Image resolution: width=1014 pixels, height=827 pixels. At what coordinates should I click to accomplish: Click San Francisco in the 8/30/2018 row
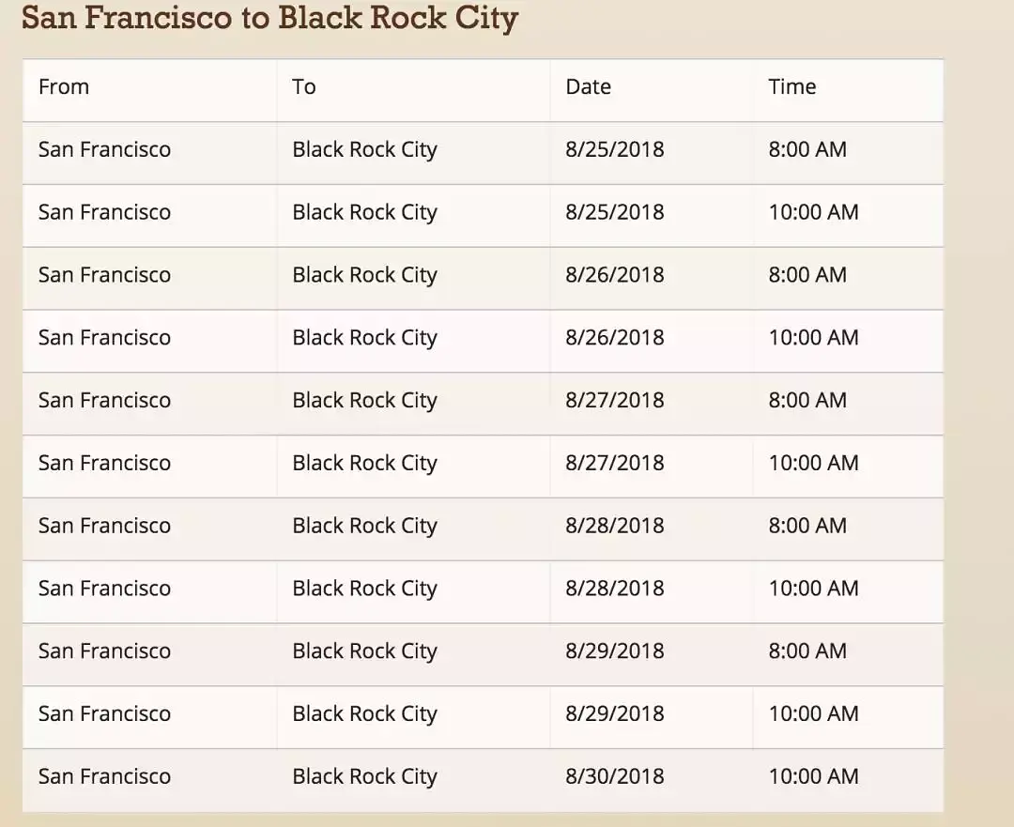click(x=104, y=776)
